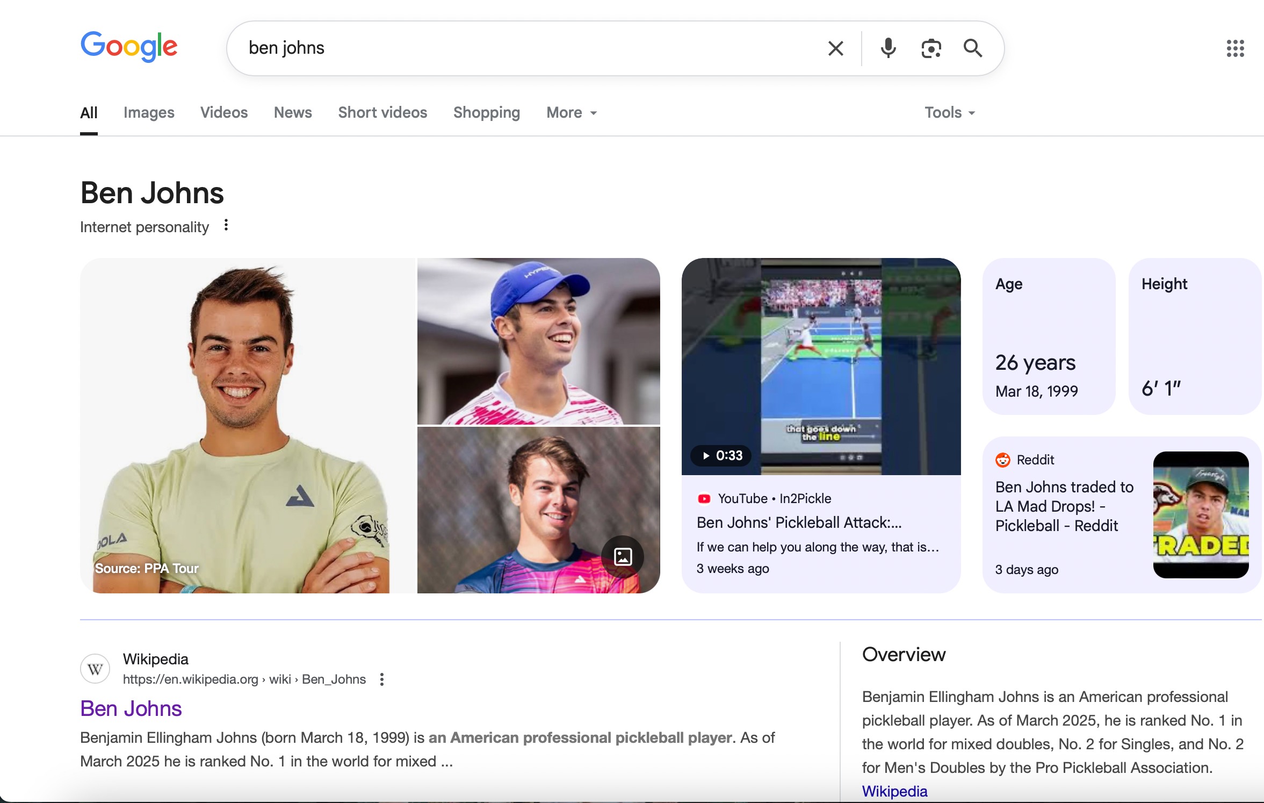Select the News tab
The width and height of the screenshot is (1264, 803).
(293, 112)
